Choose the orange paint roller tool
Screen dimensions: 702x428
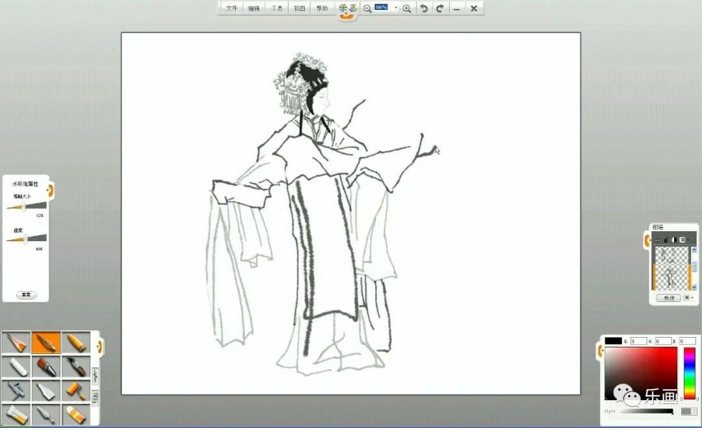click(x=76, y=390)
